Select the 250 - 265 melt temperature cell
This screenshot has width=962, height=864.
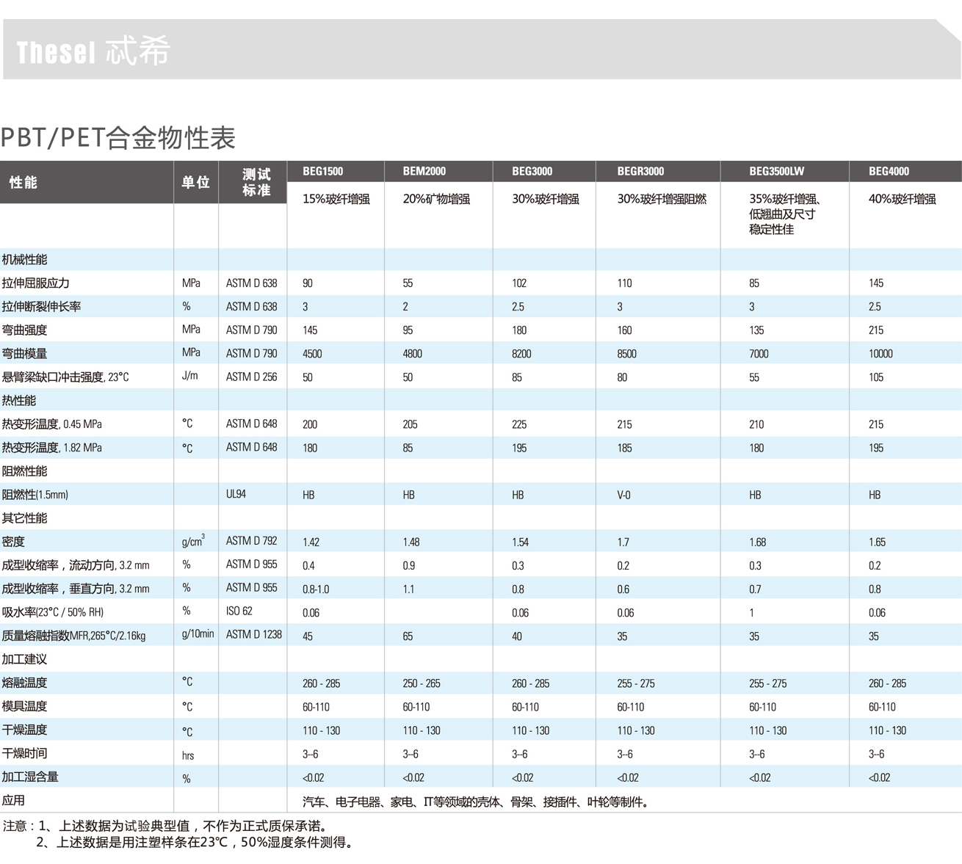[x=421, y=683]
